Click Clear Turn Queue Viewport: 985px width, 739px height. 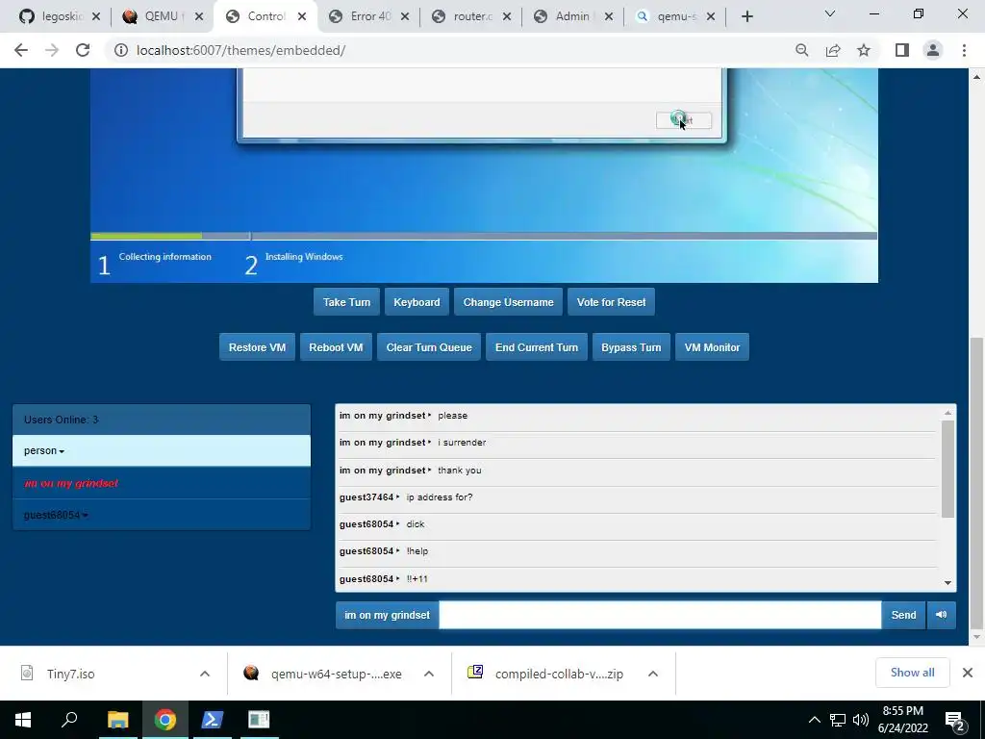pos(429,347)
